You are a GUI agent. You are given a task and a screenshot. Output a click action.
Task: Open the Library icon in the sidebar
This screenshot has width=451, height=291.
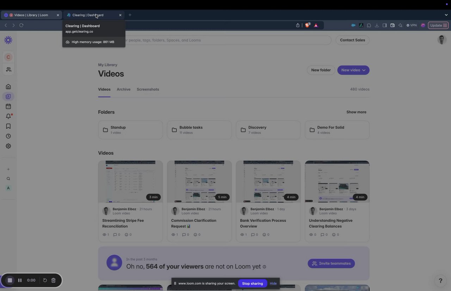point(8,96)
